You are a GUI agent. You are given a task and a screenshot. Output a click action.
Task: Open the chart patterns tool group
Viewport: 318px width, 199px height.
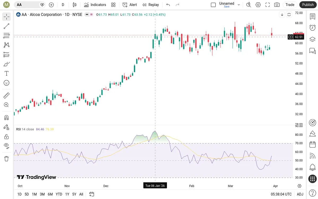[x=7, y=45]
